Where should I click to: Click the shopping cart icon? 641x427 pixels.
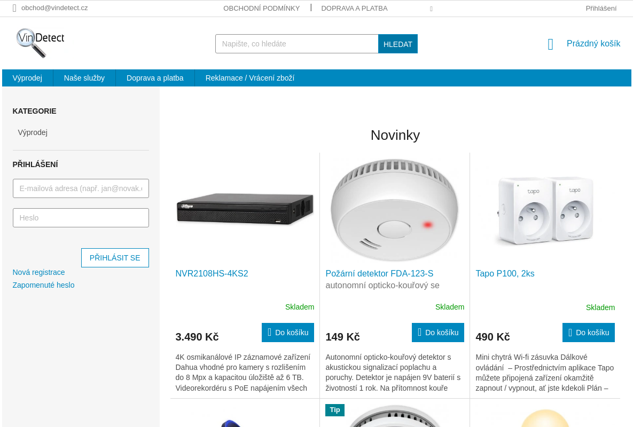(x=551, y=44)
